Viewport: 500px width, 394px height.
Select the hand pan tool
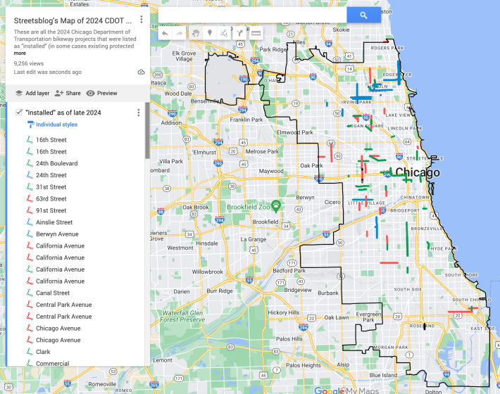[x=195, y=33]
